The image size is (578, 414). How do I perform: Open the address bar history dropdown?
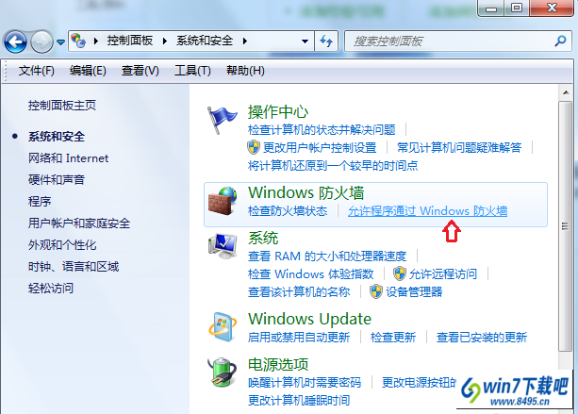click(305, 41)
